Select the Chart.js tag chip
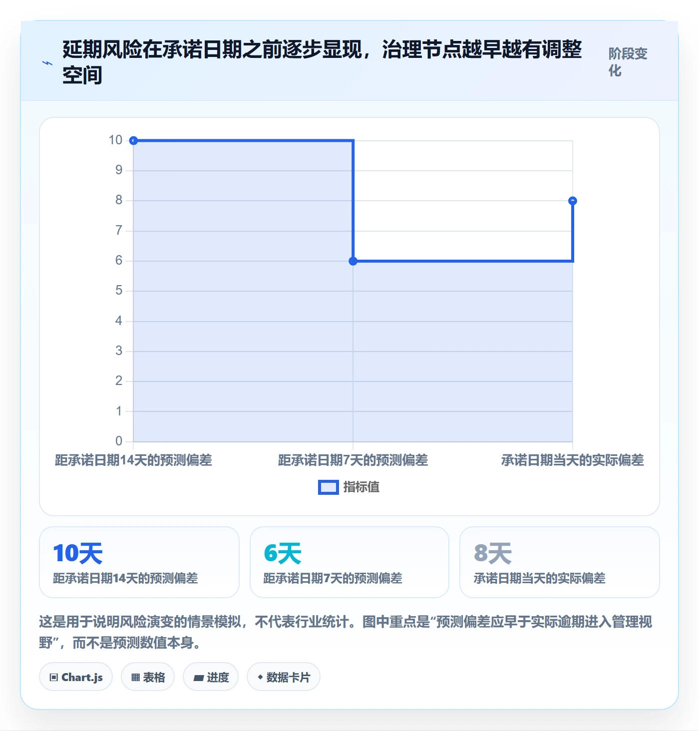699x731 pixels. click(76, 677)
